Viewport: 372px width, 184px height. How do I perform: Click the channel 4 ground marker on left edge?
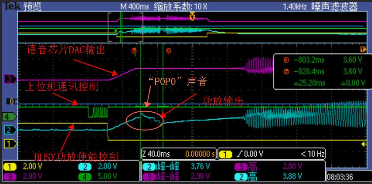pyautogui.click(x=9, y=116)
